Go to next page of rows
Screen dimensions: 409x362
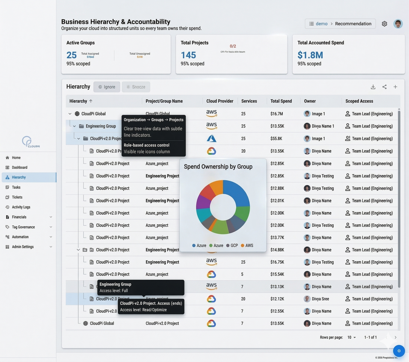point(396,337)
